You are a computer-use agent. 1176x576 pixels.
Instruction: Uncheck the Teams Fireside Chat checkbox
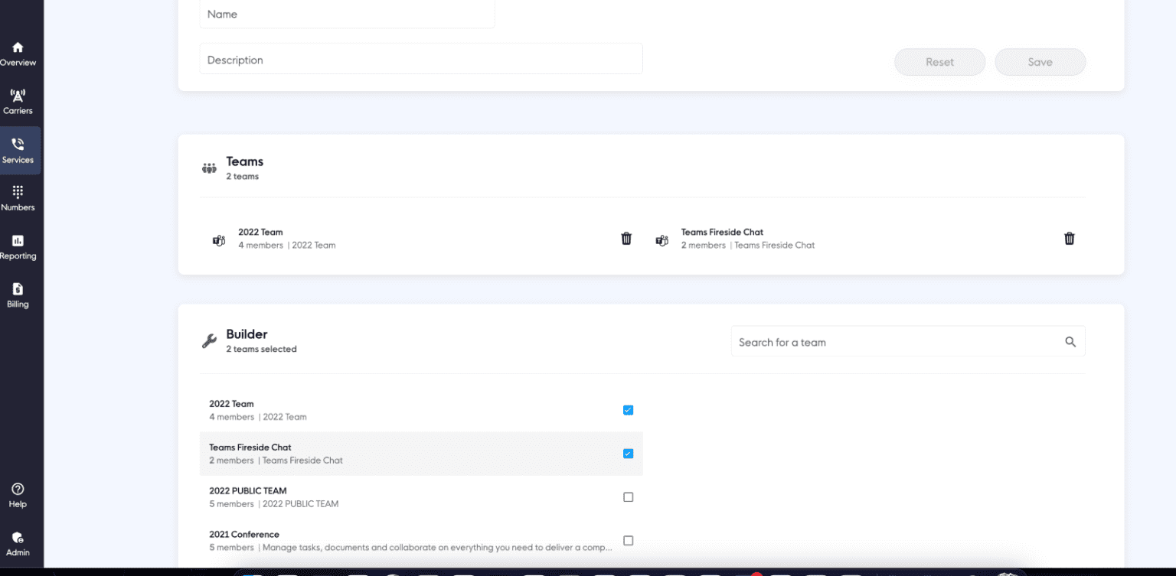[628, 453]
